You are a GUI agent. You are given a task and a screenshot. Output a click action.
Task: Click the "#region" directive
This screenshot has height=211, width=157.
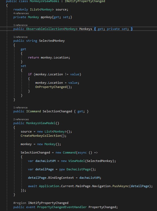[x=20, y=203]
